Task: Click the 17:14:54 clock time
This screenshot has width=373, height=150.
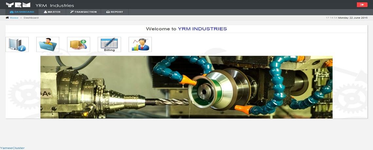Action: pos(331,18)
